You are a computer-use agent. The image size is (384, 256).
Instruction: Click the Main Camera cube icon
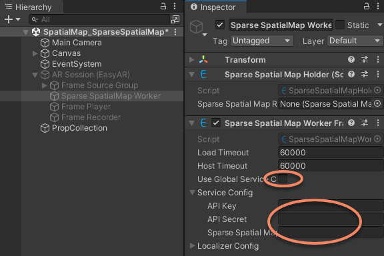coord(45,43)
